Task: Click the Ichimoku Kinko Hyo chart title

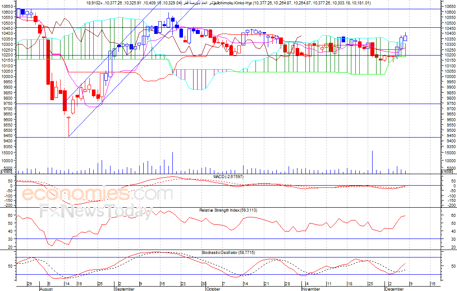Action: 228,3
